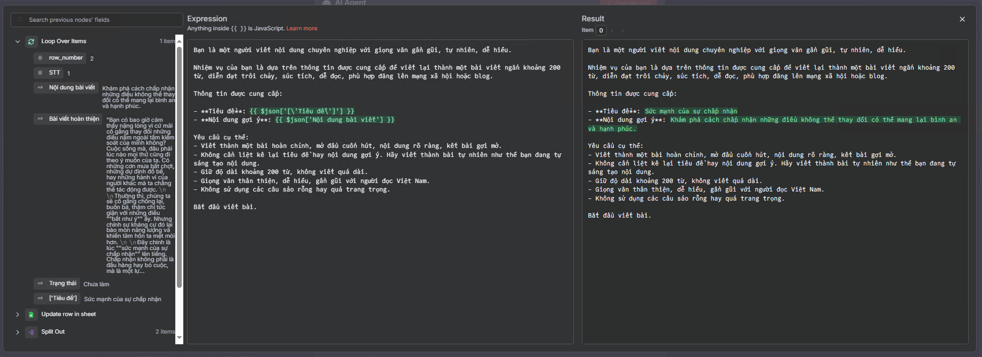Click the Search previous nodes' fields box
This screenshot has height=357, width=982.
coord(96,20)
